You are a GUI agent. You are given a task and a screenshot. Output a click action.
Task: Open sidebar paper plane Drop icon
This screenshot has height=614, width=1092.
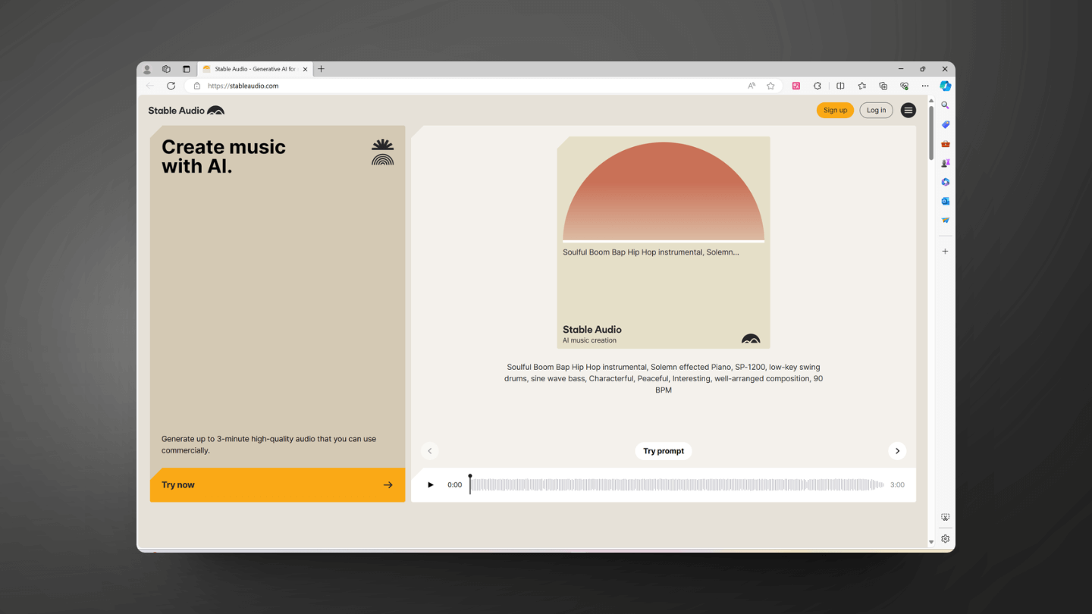[945, 221]
